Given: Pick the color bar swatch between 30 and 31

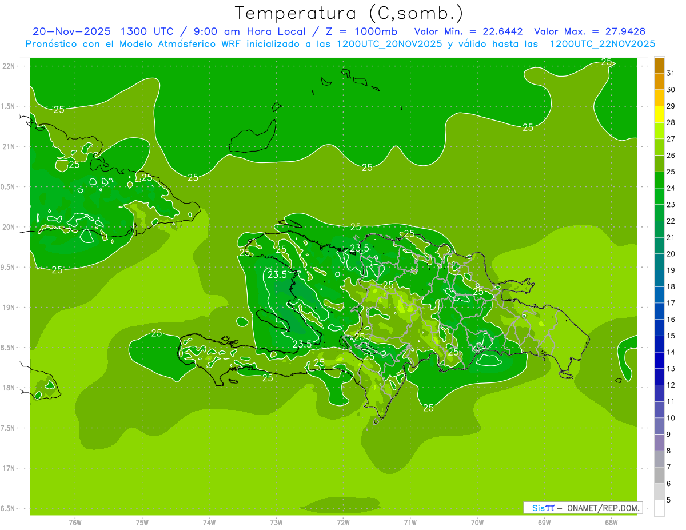Looking at the screenshot, I should pos(659,82).
